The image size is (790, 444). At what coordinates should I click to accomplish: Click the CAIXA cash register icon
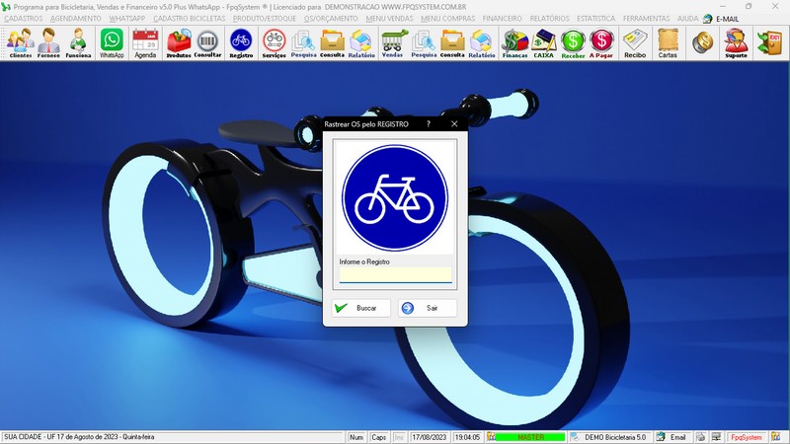pos(543,42)
